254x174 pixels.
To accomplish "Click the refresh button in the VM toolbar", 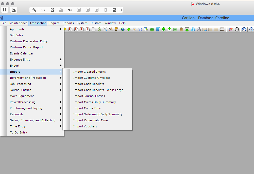I will click(114, 10).
